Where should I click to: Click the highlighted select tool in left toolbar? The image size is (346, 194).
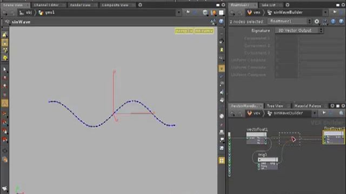click(x=5, y=43)
